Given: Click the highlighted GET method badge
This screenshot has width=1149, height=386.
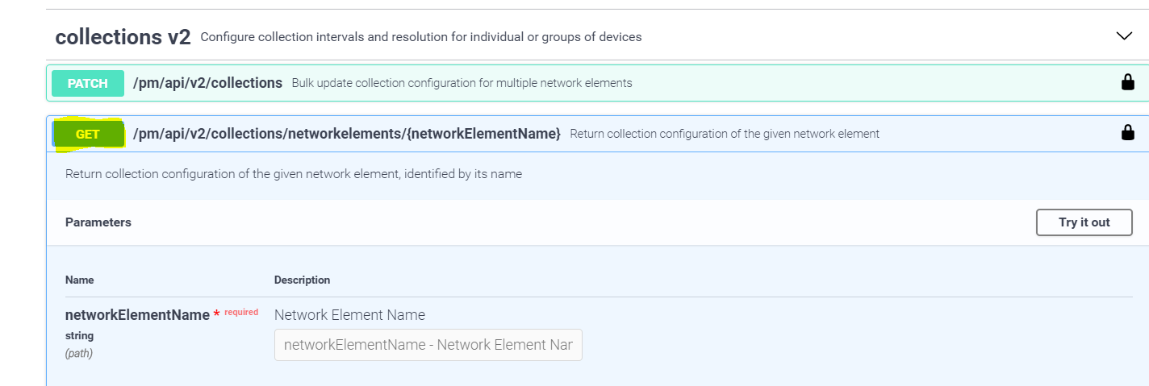Looking at the screenshot, I should coord(88,134).
